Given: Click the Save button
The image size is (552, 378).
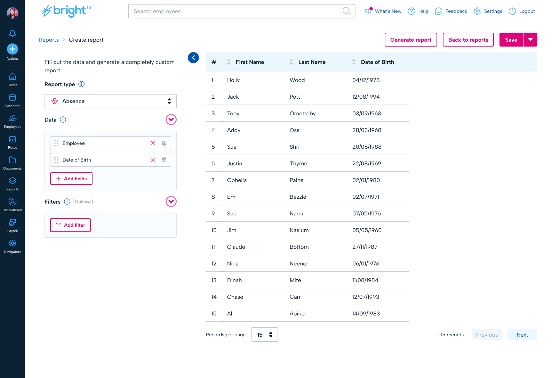Looking at the screenshot, I should coord(511,40).
